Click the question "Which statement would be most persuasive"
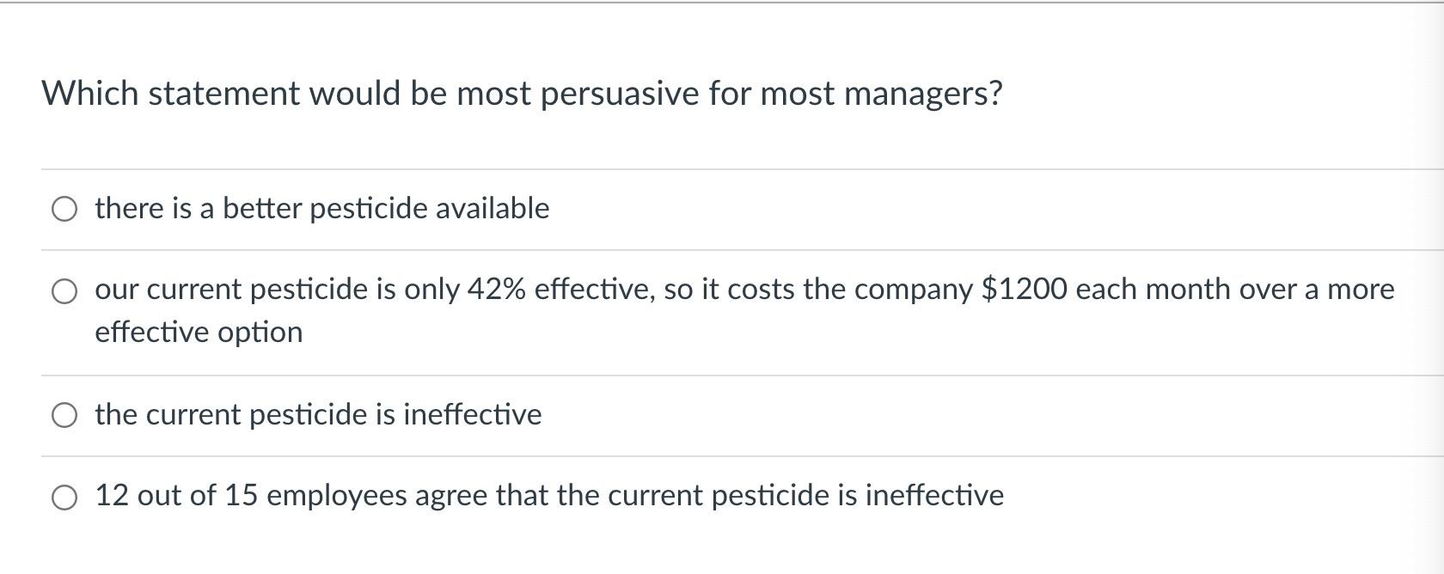 (521, 93)
